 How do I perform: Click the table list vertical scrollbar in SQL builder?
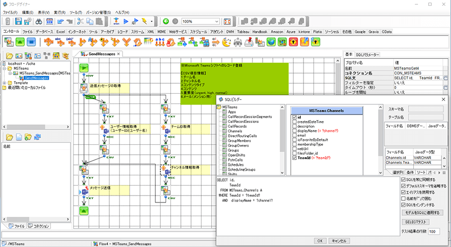click(282, 140)
